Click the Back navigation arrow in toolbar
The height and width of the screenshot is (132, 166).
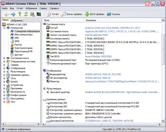(7, 14)
